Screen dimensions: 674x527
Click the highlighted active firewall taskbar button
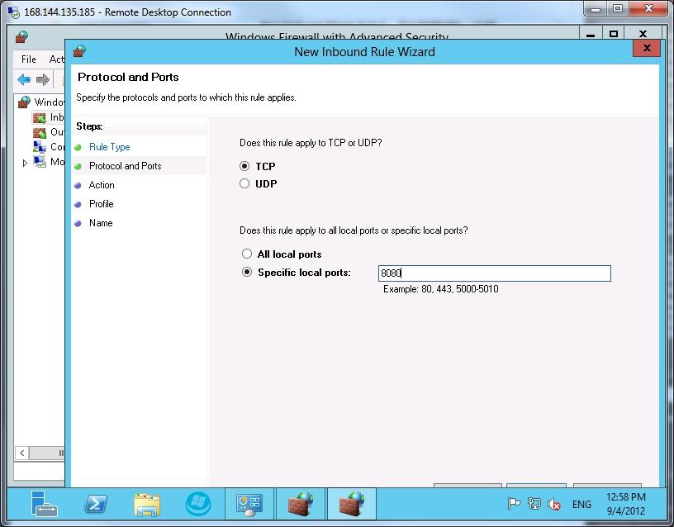(x=352, y=503)
